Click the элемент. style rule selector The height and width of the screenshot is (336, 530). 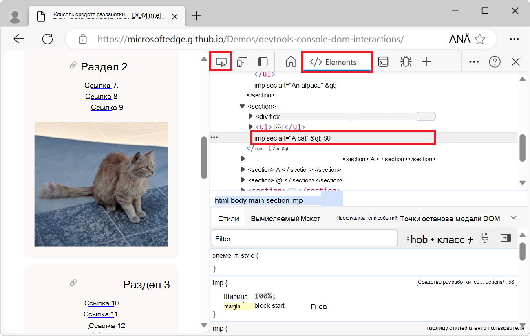(235, 256)
